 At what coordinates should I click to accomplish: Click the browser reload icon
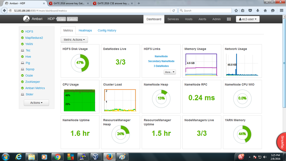173,11
